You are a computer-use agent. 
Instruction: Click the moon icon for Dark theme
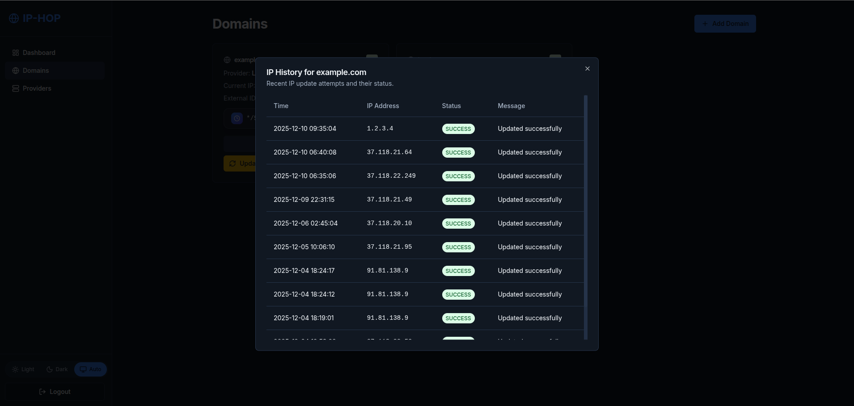tap(50, 369)
